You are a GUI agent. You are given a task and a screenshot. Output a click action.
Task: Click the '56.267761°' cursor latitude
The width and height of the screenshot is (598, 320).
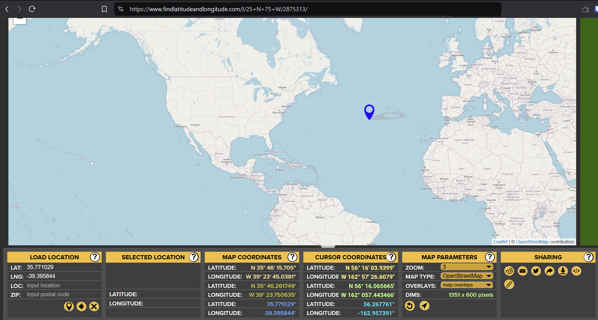point(379,304)
